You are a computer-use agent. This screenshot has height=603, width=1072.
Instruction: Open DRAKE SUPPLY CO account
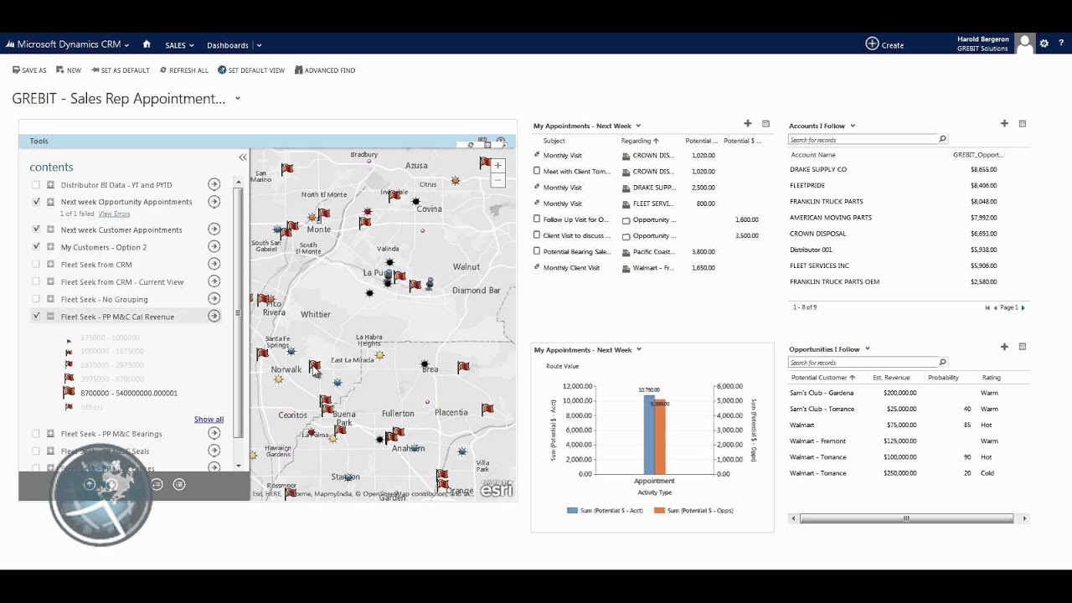[818, 169]
